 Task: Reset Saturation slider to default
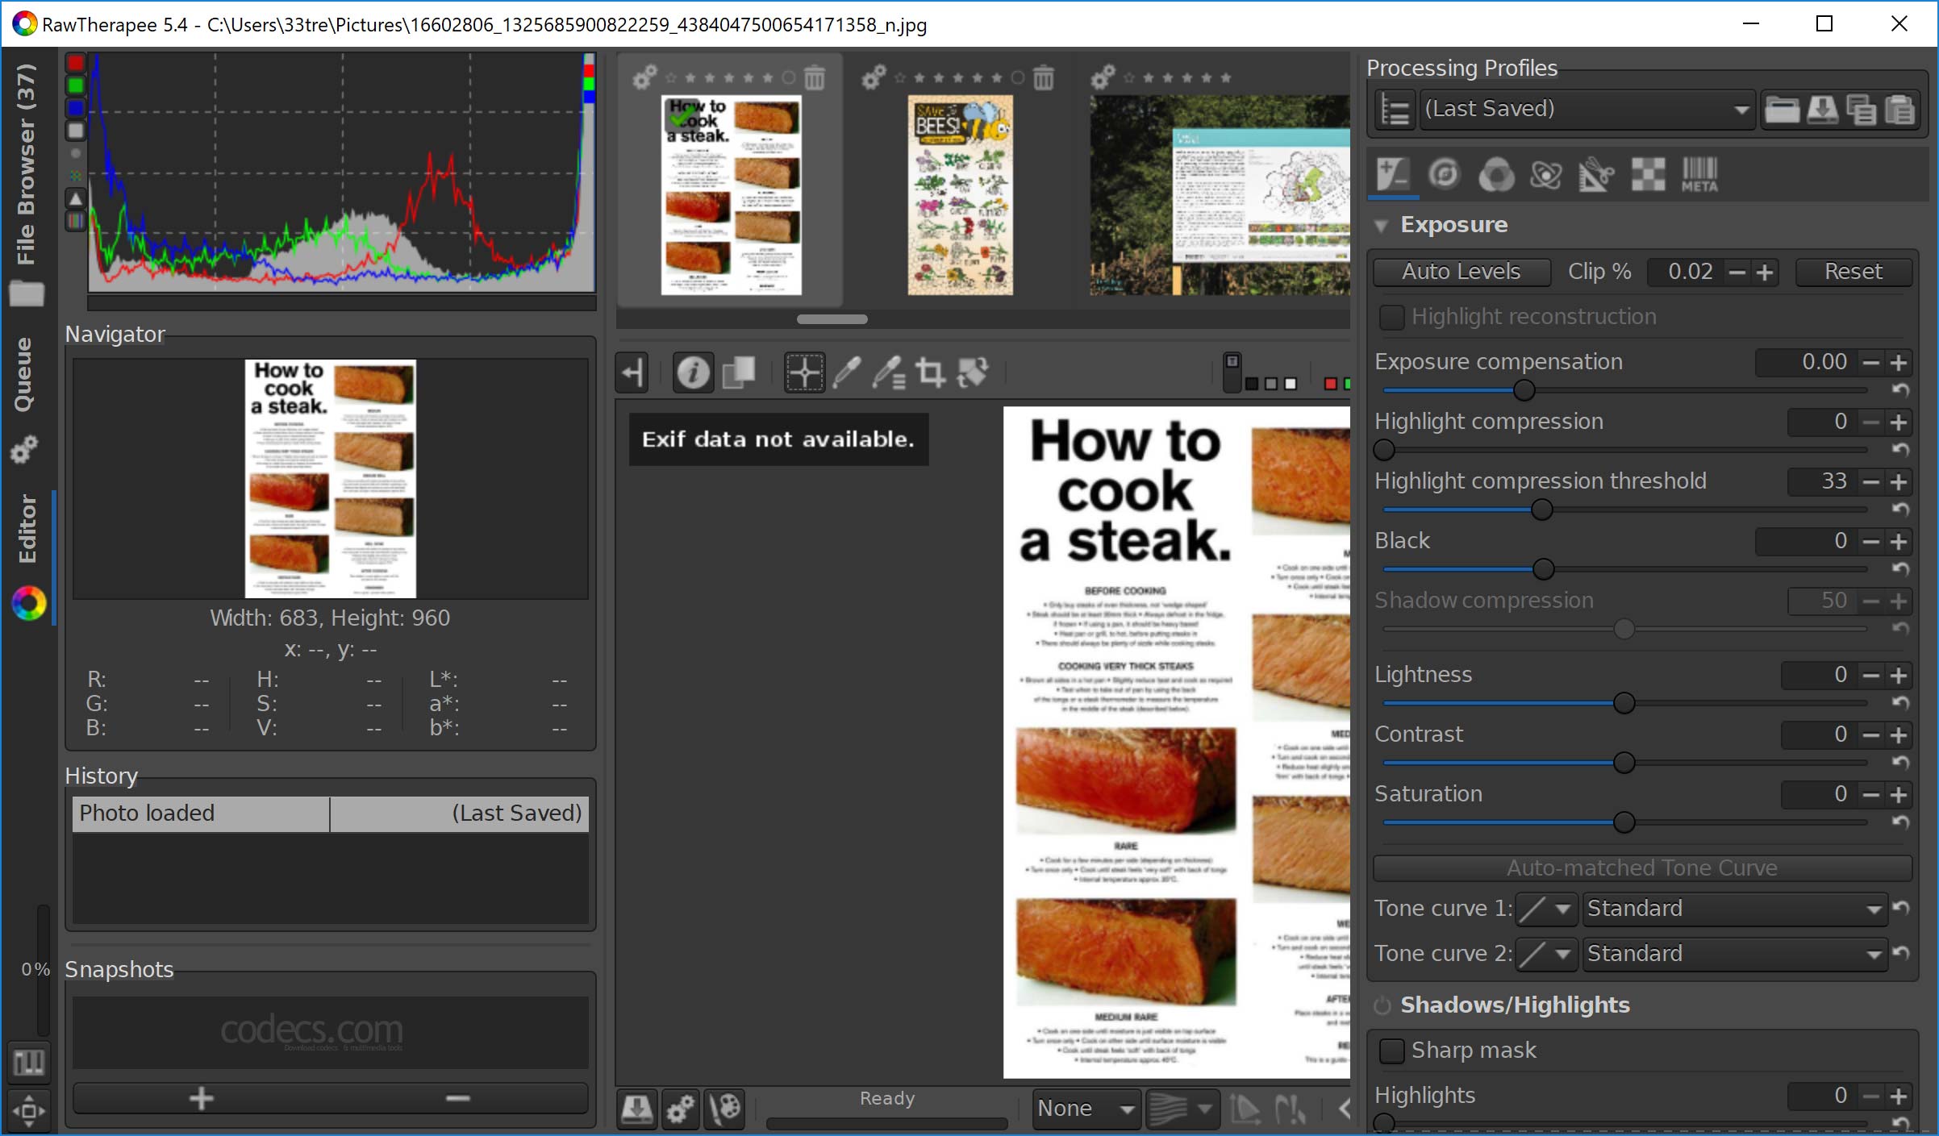click(1901, 822)
